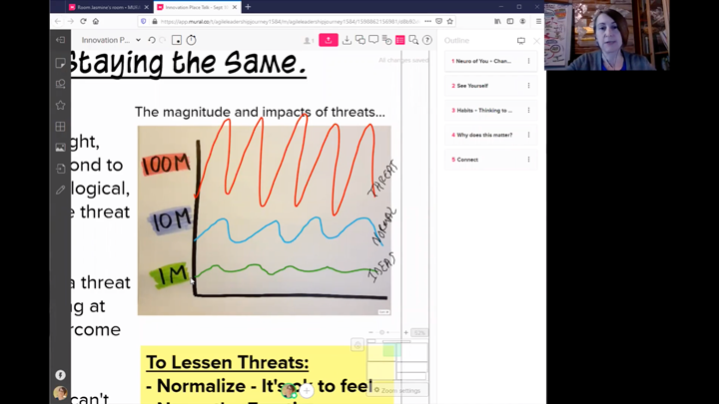Open Zoom settings
This screenshot has height=404, width=719.
pos(397,391)
